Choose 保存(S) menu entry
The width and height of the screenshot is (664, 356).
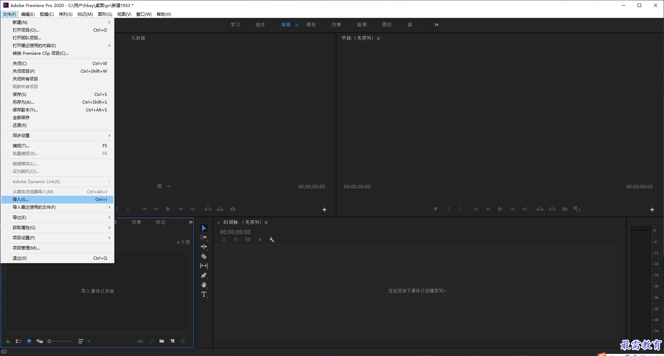(58, 94)
